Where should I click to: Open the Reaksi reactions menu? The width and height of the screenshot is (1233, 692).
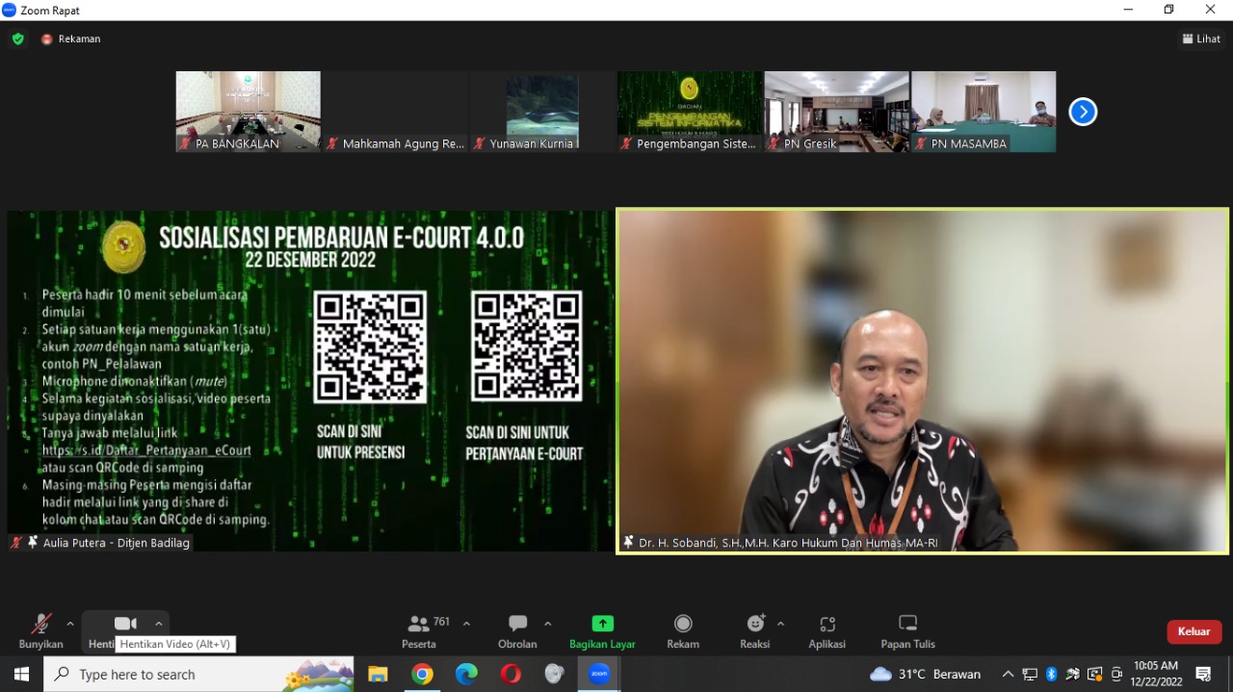point(755,631)
